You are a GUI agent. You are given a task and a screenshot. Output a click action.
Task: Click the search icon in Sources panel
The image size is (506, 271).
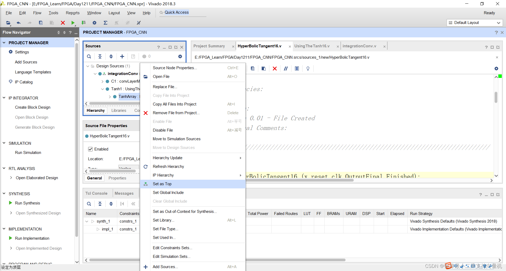pos(89,56)
